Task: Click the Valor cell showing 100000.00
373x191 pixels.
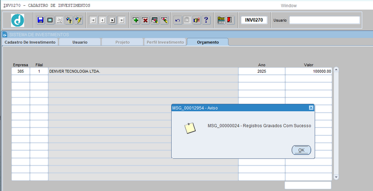Action: coord(308,71)
